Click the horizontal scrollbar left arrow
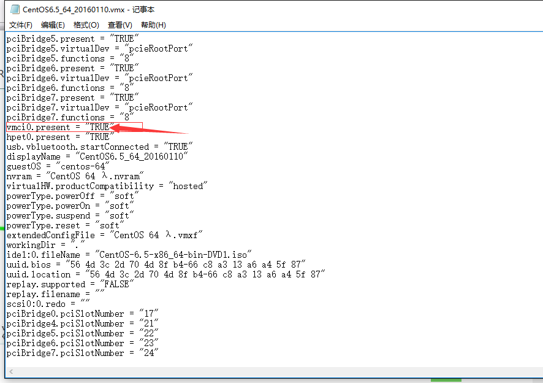Viewport: 543px width, 383px height. click(11, 371)
